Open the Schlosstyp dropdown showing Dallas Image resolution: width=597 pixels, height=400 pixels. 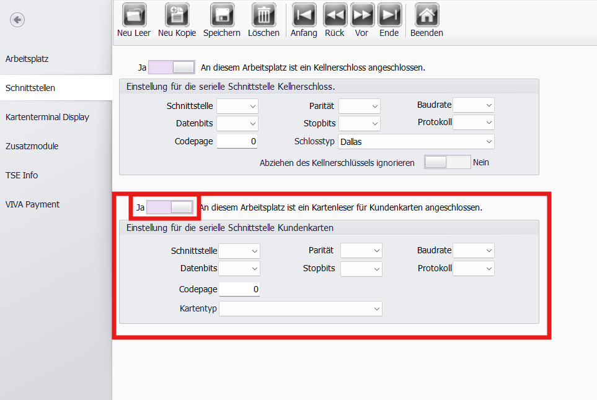[x=416, y=142]
